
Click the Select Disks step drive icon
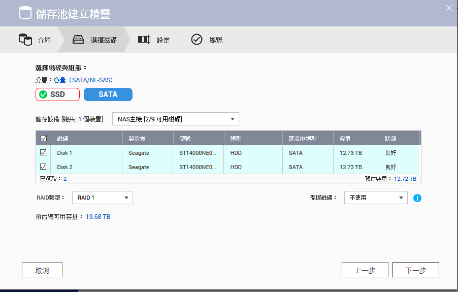78,40
